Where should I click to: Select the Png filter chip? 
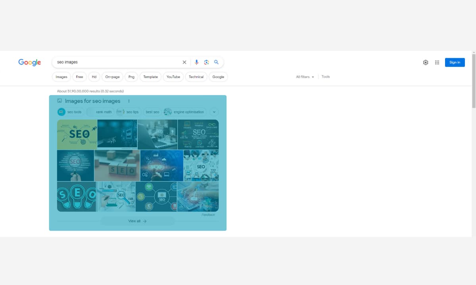[131, 77]
